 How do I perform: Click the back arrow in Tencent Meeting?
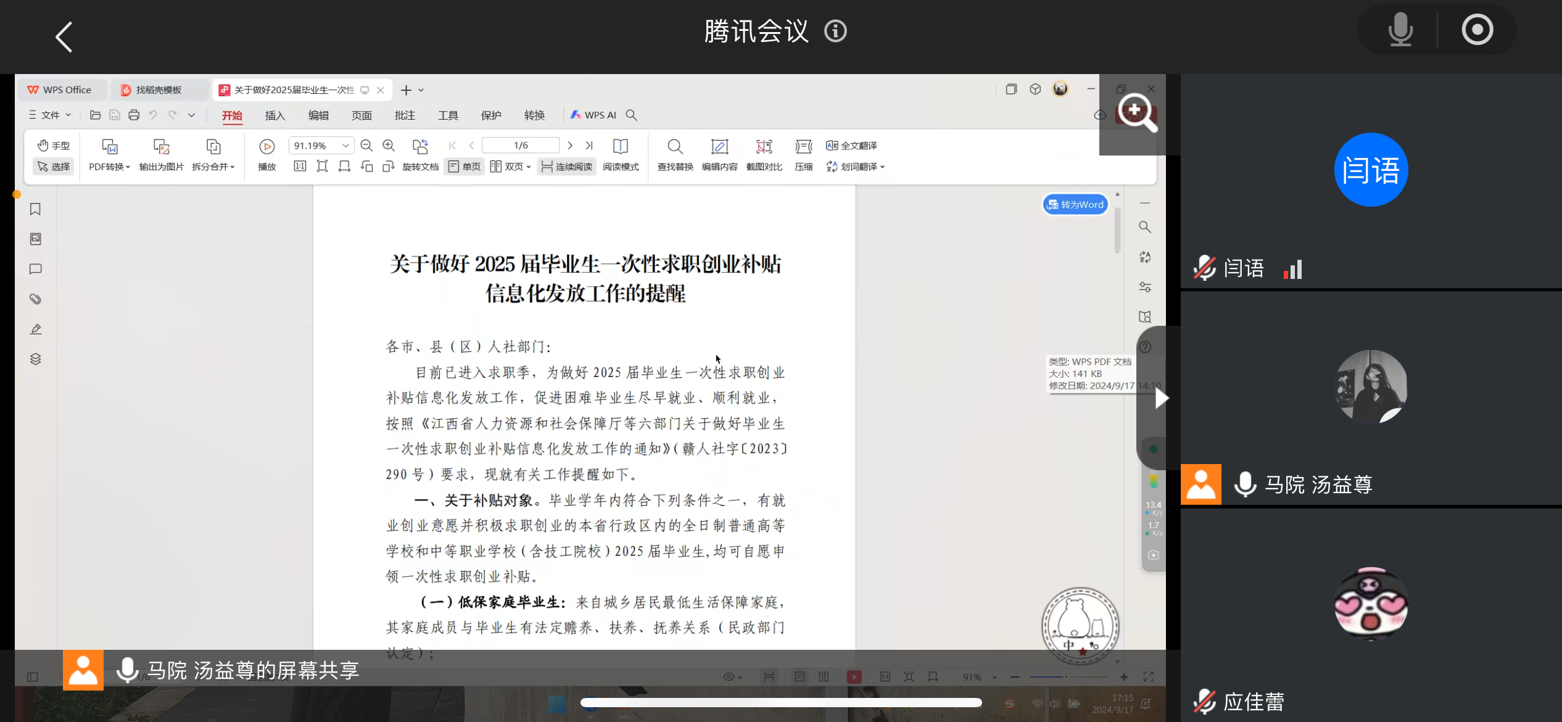click(x=64, y=37)
